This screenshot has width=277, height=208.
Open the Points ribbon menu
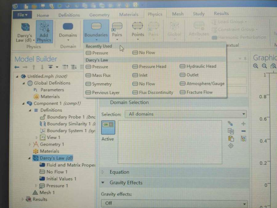138,31
